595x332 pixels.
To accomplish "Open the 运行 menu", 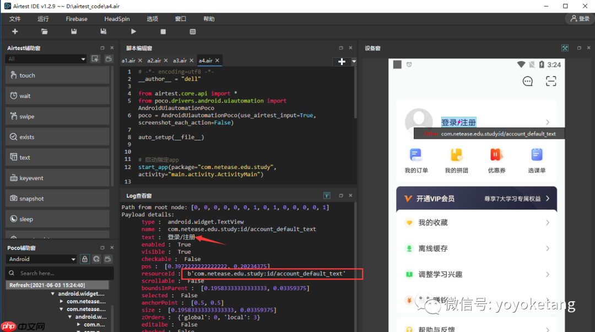I will pyautogui.click(x=43, y=19).
